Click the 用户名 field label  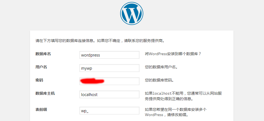tap(41, 67)
